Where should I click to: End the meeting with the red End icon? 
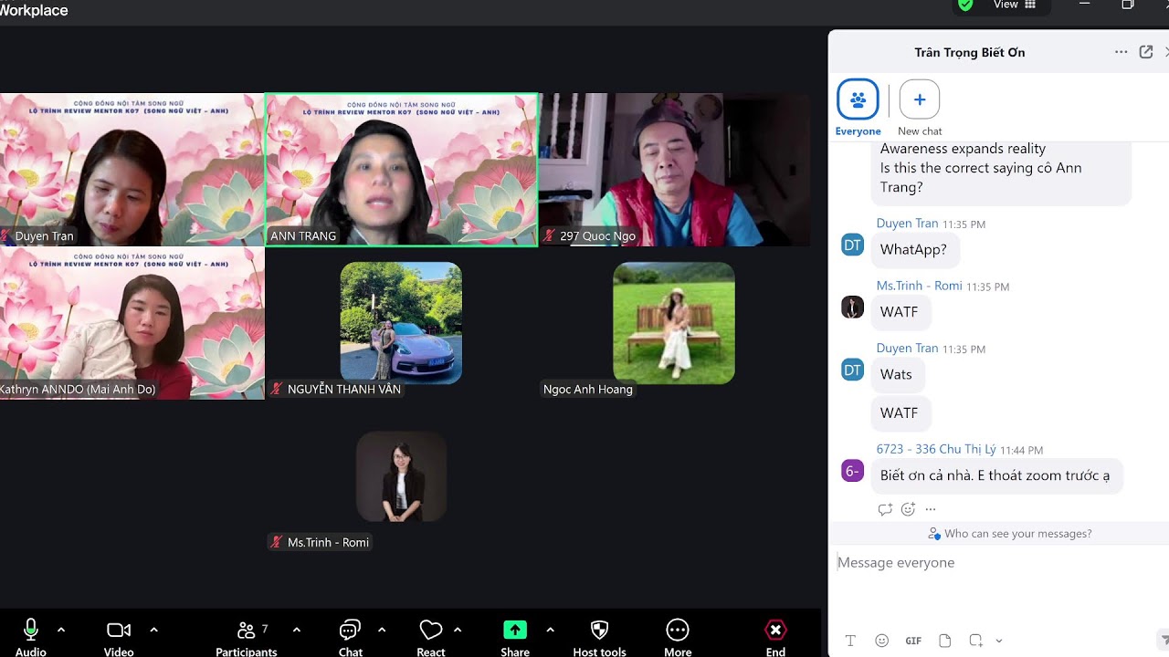coord(775,631)
